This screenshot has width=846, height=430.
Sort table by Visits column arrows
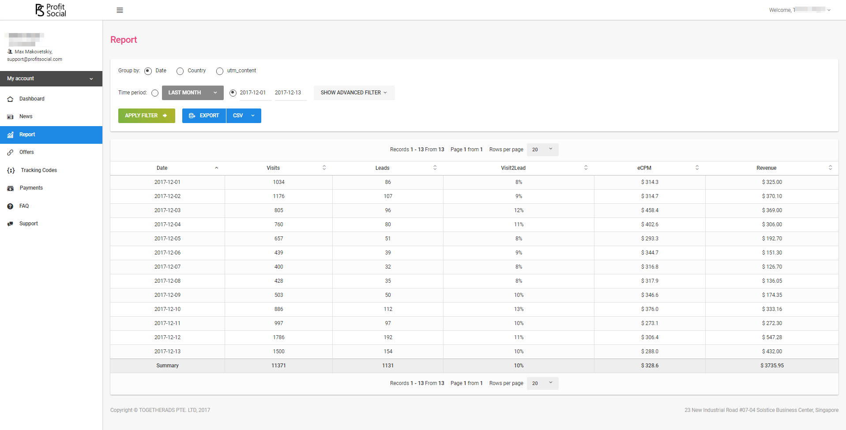pyautogui.click(x=324, y=168)
